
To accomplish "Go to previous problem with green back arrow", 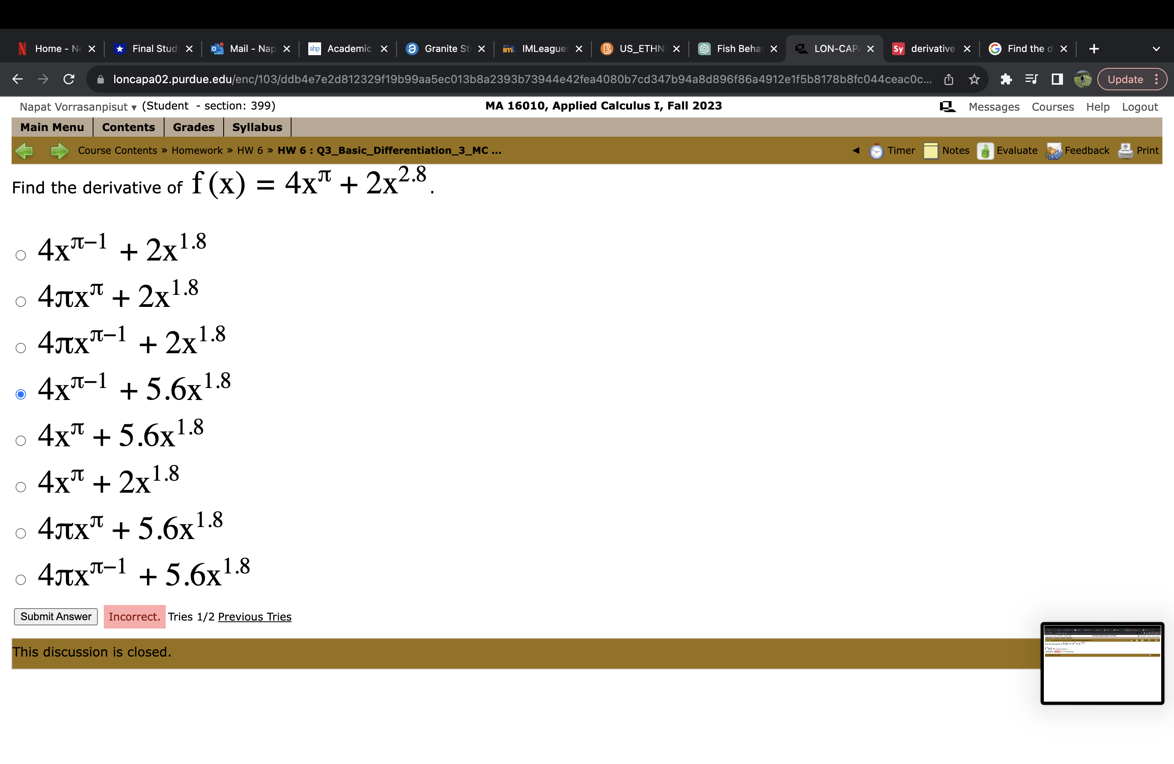I will click(25, 151).
